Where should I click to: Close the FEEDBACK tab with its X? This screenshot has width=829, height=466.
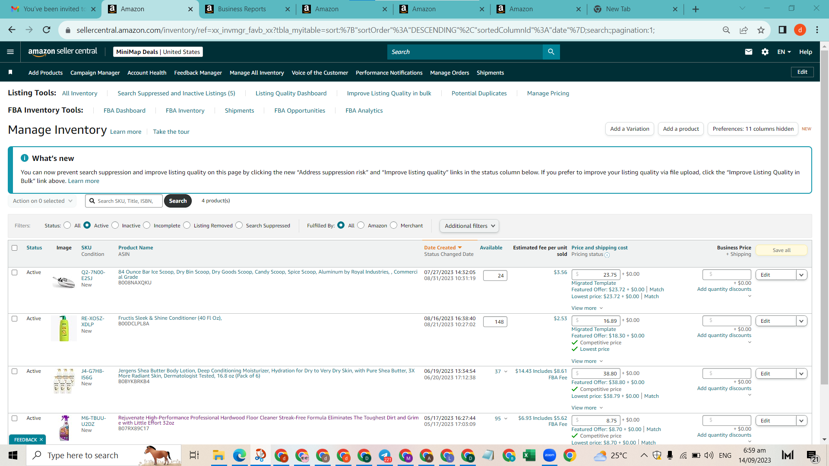click(x=41, y=440)
